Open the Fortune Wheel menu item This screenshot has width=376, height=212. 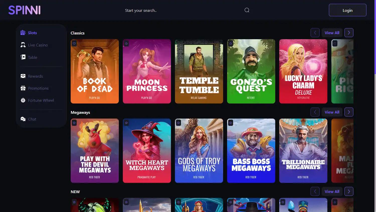[x=41, y=100]
